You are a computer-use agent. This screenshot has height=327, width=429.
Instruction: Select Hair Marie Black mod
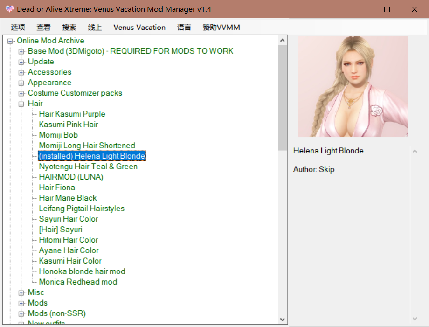tap(68, 198)
